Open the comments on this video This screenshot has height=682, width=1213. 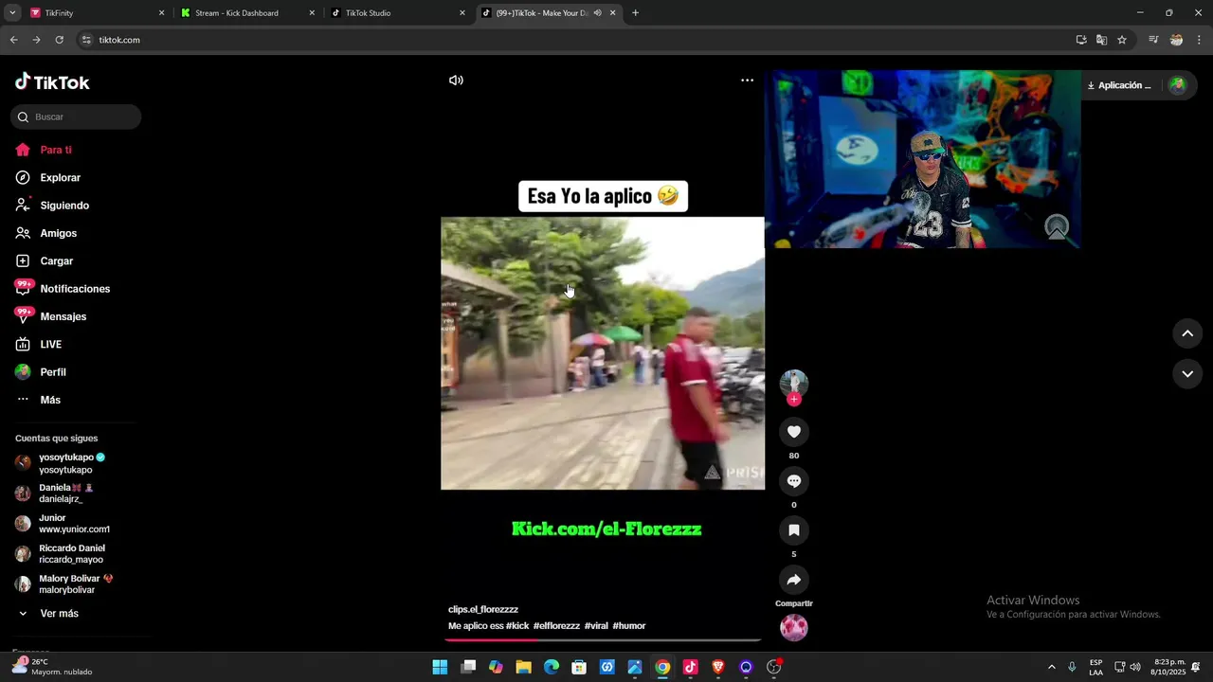794,481
